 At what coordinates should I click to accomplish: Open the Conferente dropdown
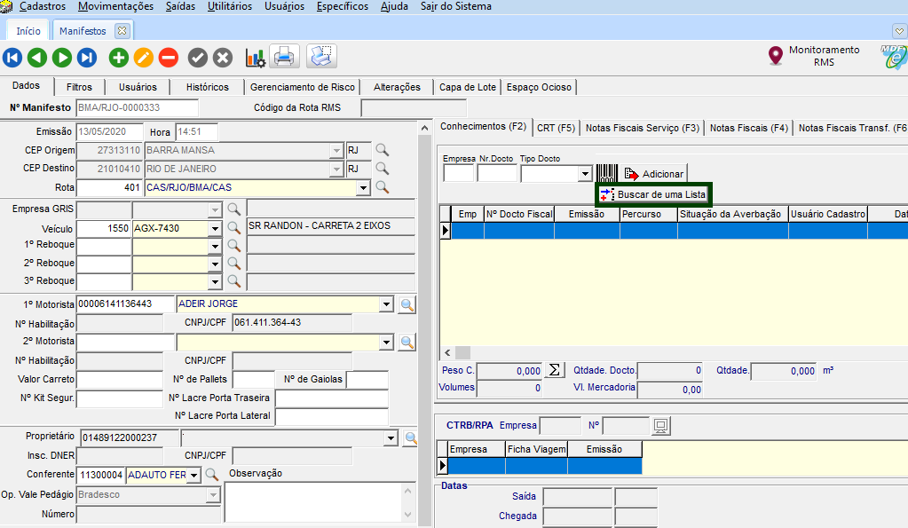point(194,475)
